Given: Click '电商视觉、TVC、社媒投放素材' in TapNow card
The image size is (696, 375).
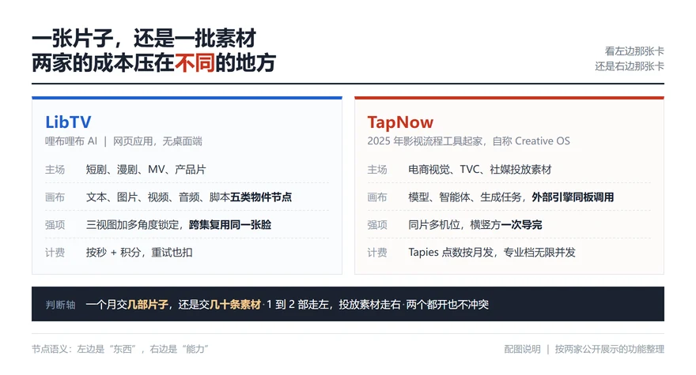Looking at the screenshot, I should (x=480, y=169).
